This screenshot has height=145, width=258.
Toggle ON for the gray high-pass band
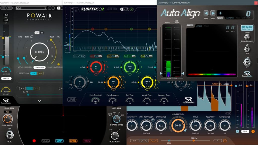(83, 56)
